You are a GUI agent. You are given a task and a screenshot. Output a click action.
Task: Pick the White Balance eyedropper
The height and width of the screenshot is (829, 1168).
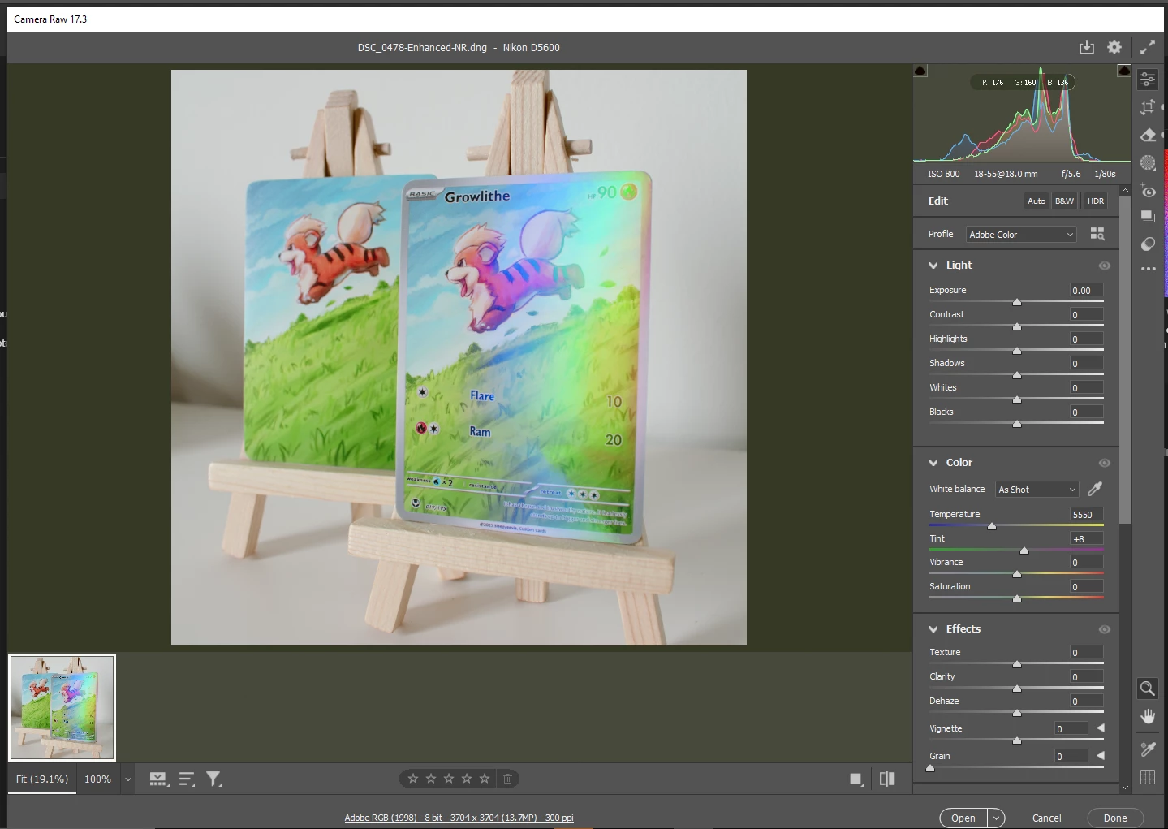[x=1095, y=489]
